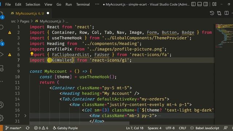Click 'react-icons/fa' import string
The height and width of the screenshot is (131, 233).
[149, 55]
